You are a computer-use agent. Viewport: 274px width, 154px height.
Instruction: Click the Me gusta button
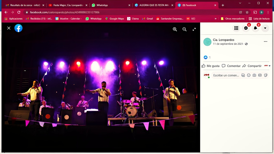pos(211,66)
